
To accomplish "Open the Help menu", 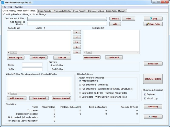I will point(10,7).
